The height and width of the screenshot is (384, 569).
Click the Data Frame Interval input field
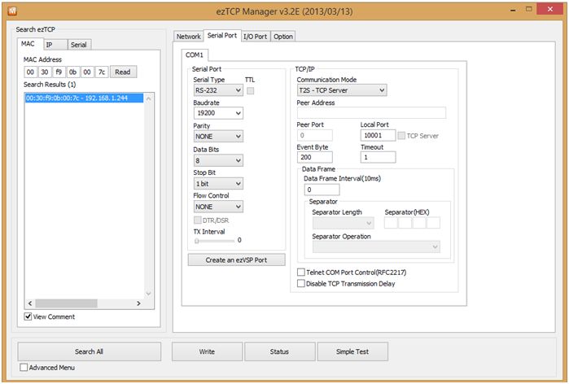(x=322, y=190)
